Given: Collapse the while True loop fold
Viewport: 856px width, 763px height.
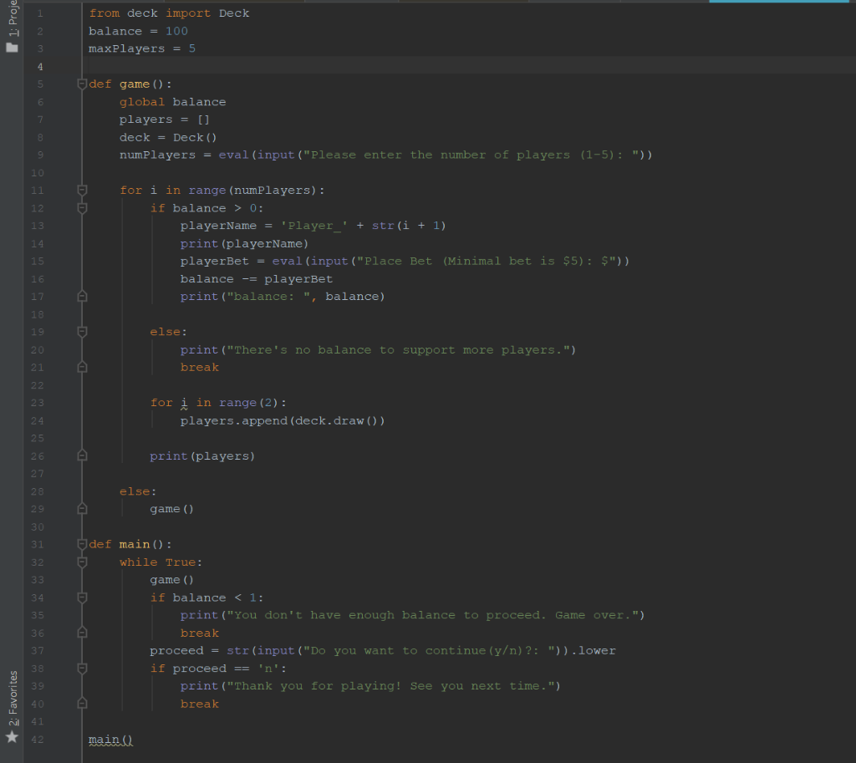Looking at the screenshot, I should [83, 562].
